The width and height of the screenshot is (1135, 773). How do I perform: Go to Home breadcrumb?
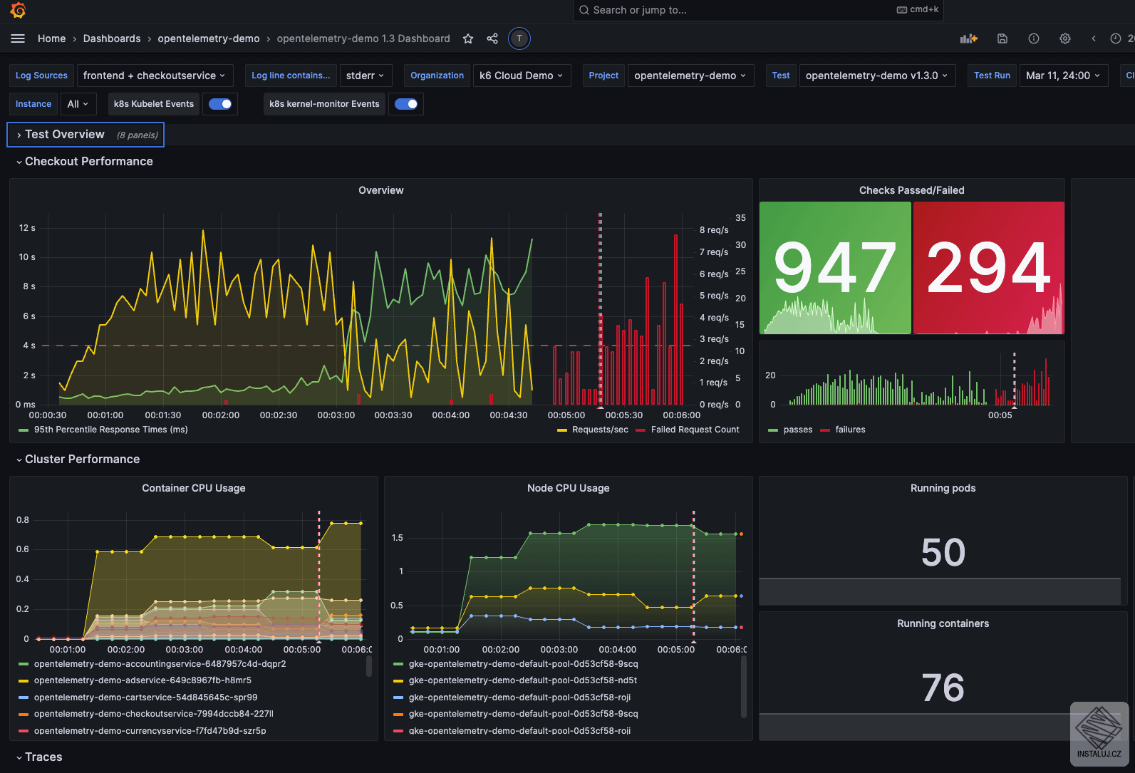click(x=51, y=38)
